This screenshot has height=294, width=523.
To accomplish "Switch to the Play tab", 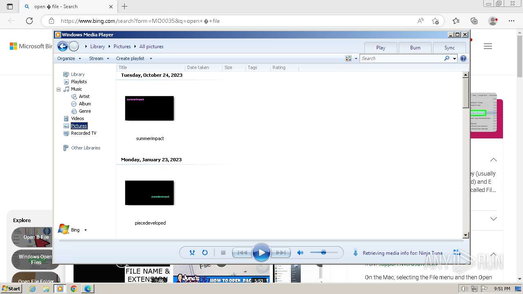I will (x=381, y=47).
